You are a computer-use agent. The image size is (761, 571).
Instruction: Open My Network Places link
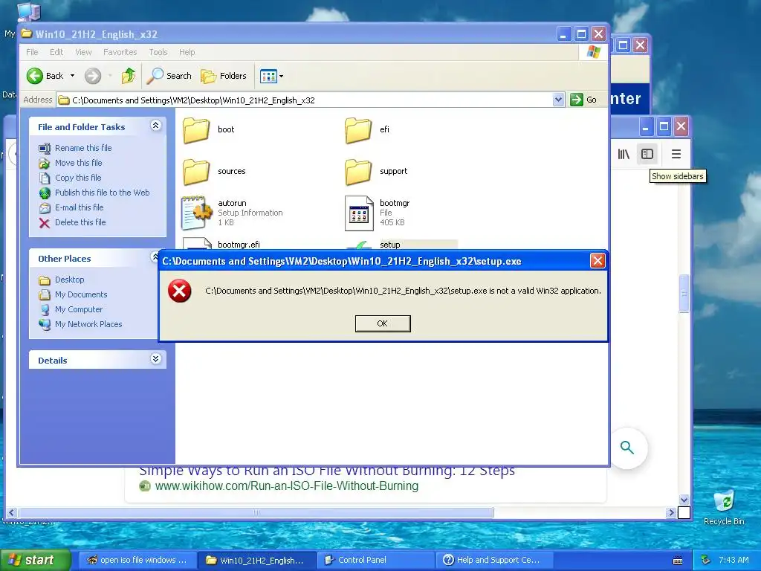tap(88, 324)
